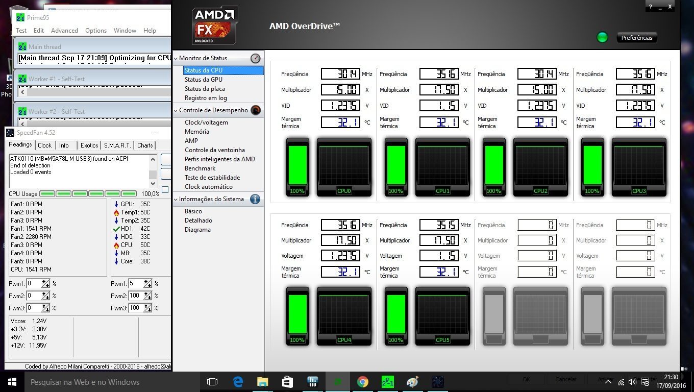Switch to the Clock tab in SpeedFan
Viewport: 694px width, 392px height.
44,145
